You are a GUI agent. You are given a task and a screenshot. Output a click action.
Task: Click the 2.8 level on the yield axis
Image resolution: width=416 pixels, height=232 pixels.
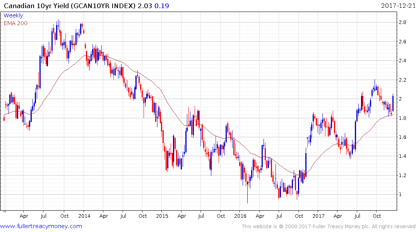click(x=402, y=22)
